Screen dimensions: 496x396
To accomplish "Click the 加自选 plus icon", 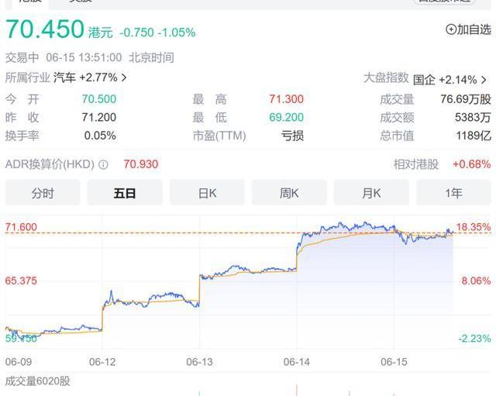I will (x=451, y=29).
